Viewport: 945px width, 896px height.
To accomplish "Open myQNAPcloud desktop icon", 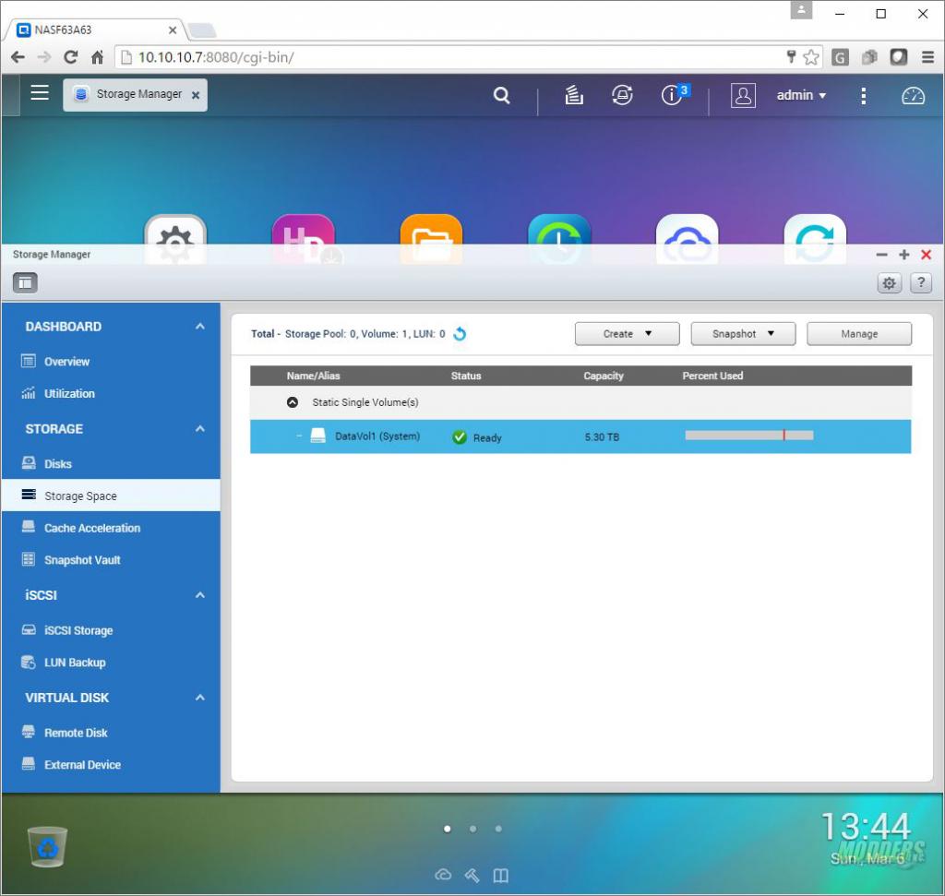I will [x=687, y=240].
